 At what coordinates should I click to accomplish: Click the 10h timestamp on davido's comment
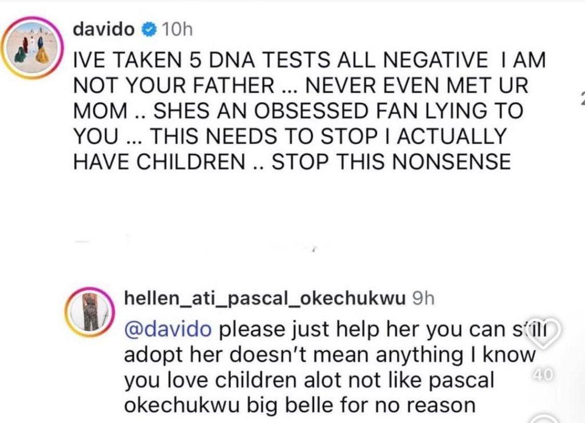click(x=174, y=29)
